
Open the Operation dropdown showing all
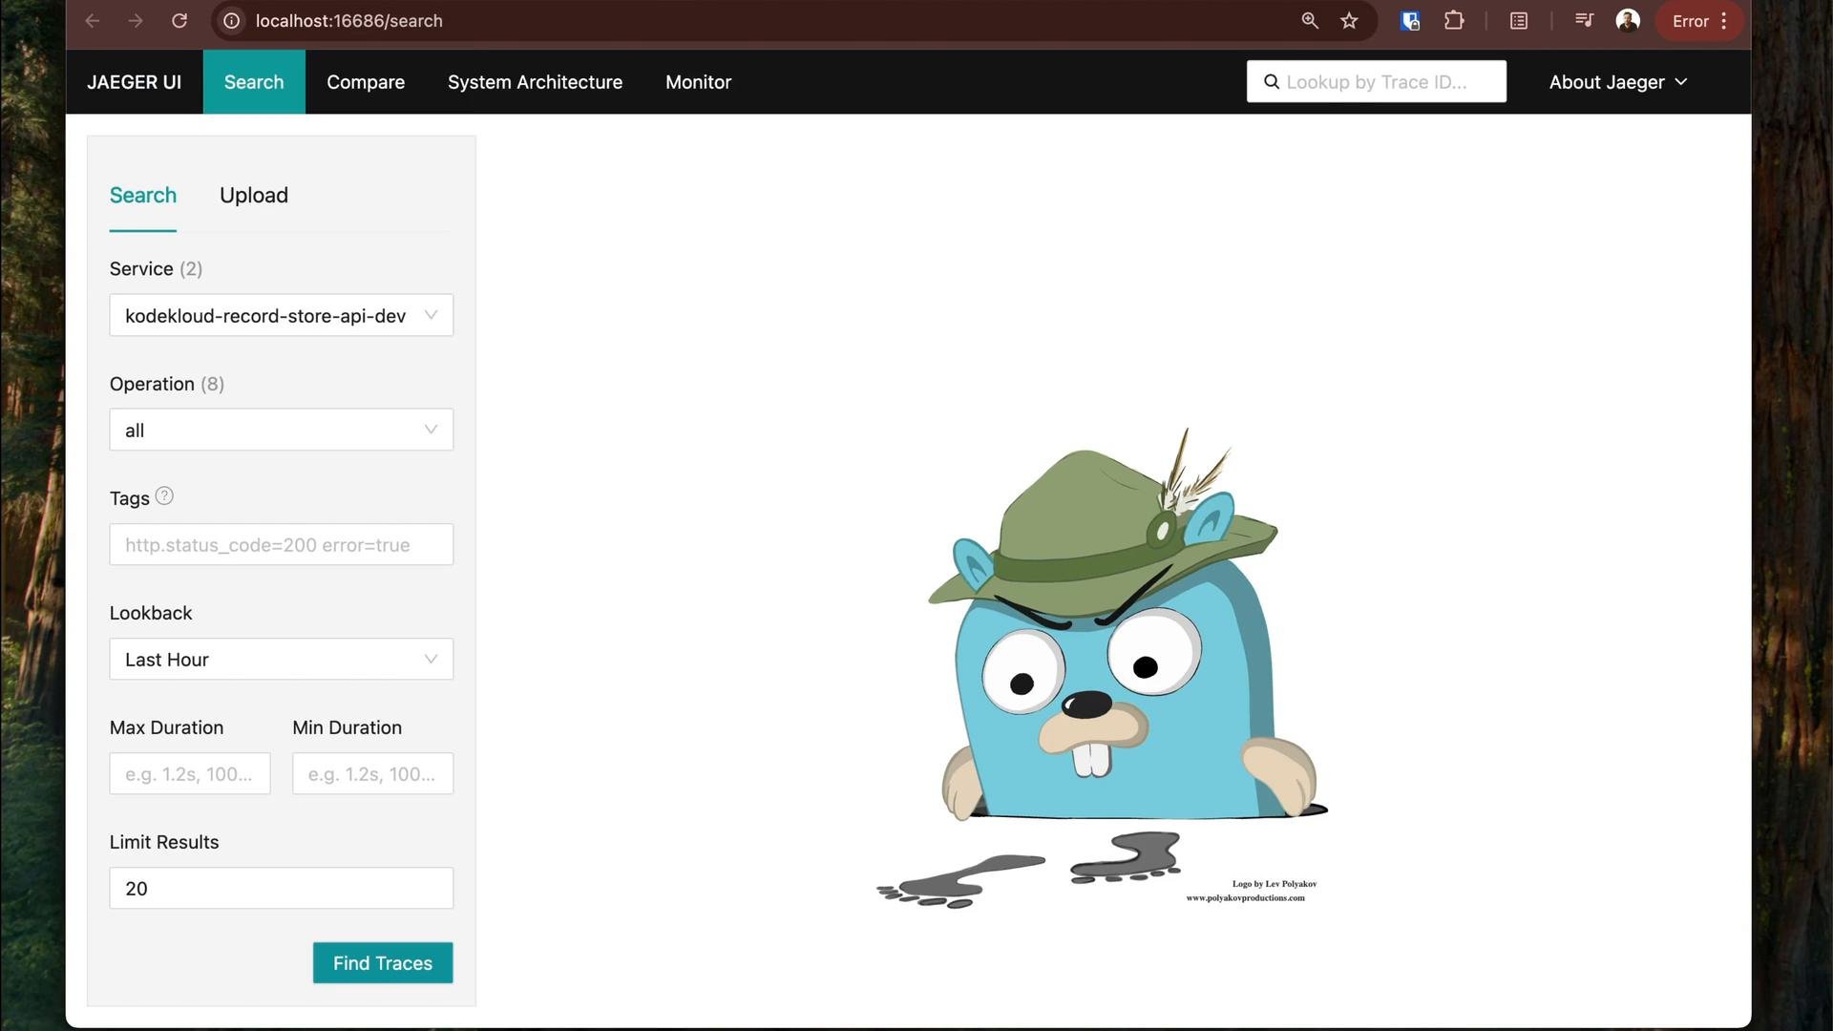pyautogui.click(x=282, y=431)
